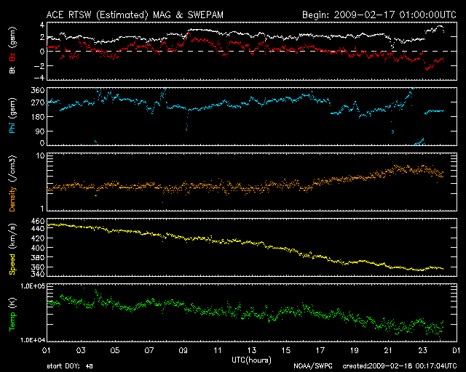Image resolution: width=466 pixels, height=372 pixels.
Task: Select the '1.0E+04' tick on the Temp axis
Action: tap(33, 339)
